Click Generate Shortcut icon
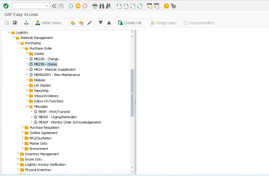This screenshot has height=176, width=269. [156, 6]
